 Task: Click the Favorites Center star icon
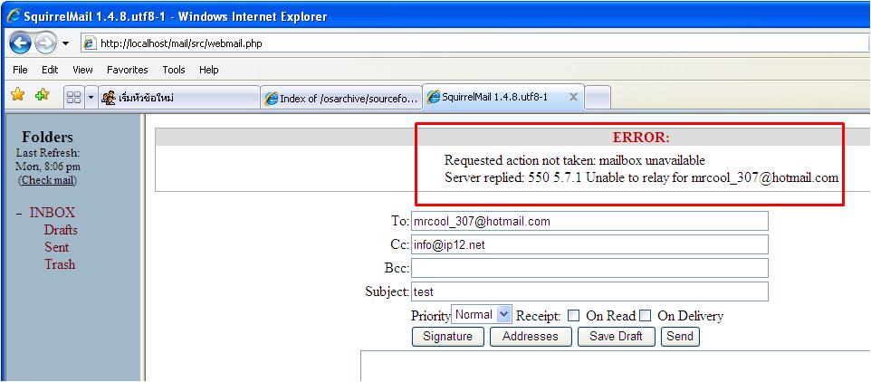18,96
